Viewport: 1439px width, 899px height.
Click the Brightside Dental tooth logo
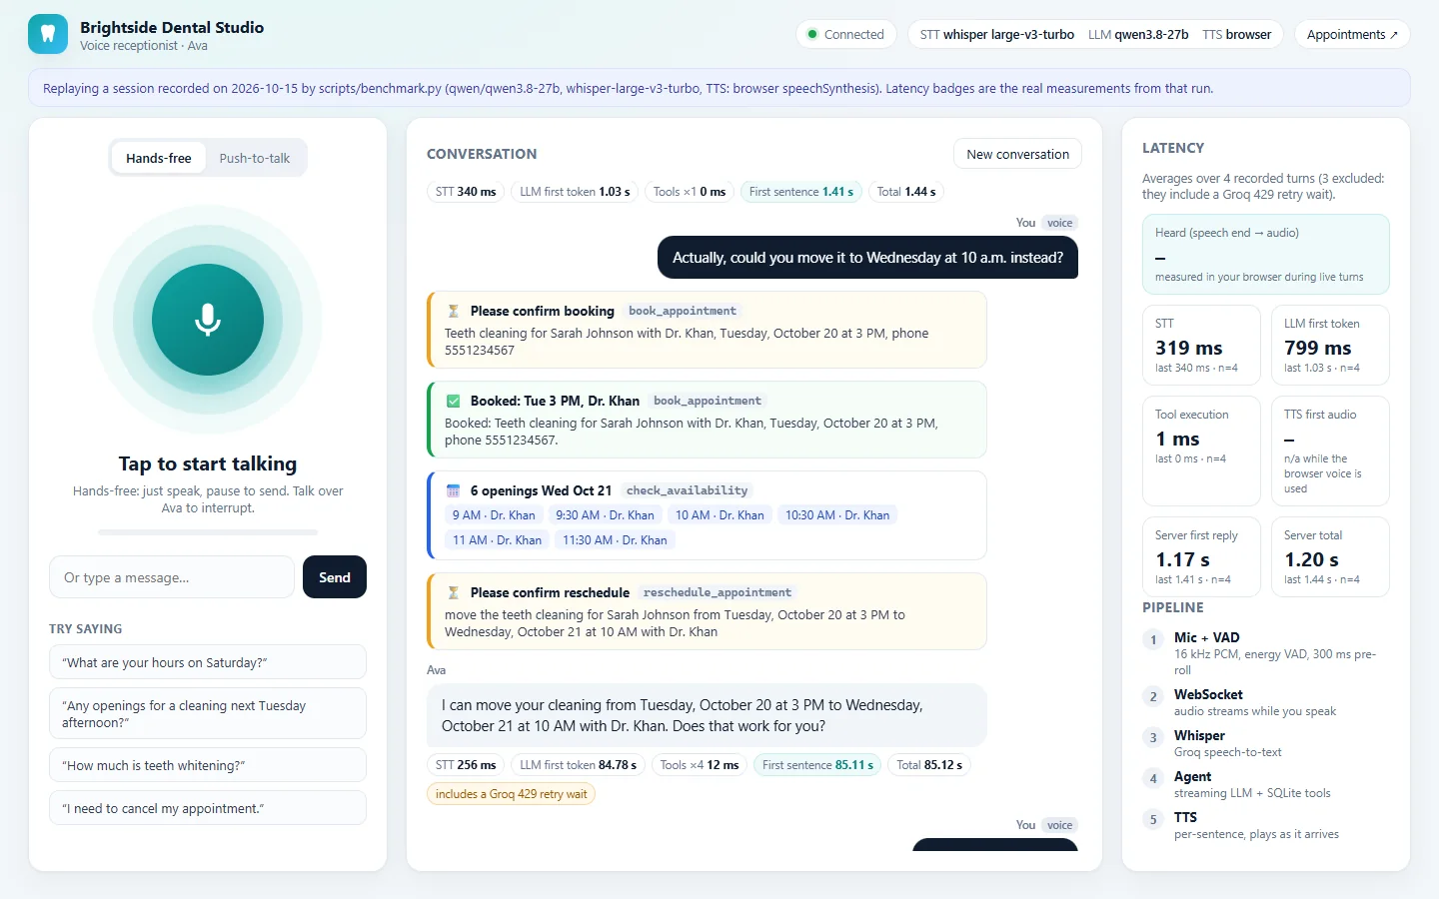click(48, 34)
